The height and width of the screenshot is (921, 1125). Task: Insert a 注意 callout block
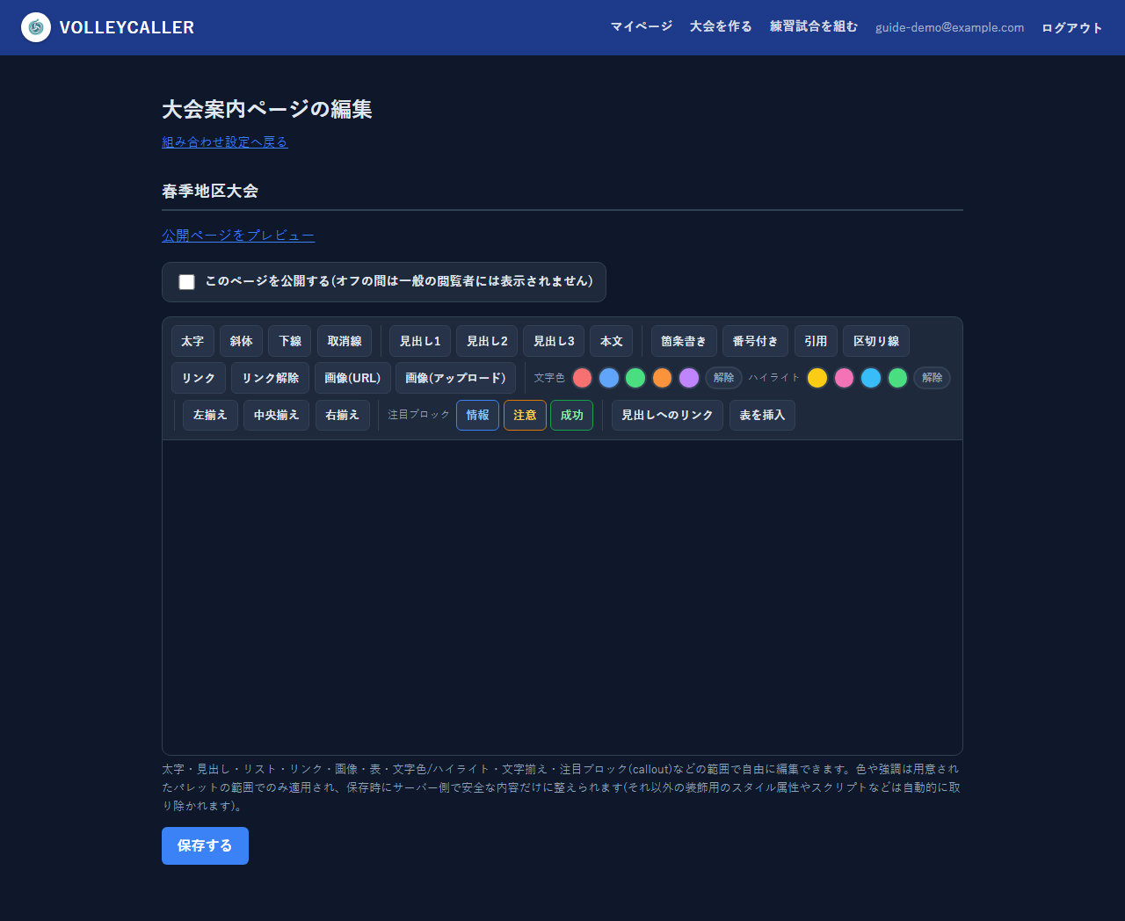pyautogui.click(x=525, y=415)
